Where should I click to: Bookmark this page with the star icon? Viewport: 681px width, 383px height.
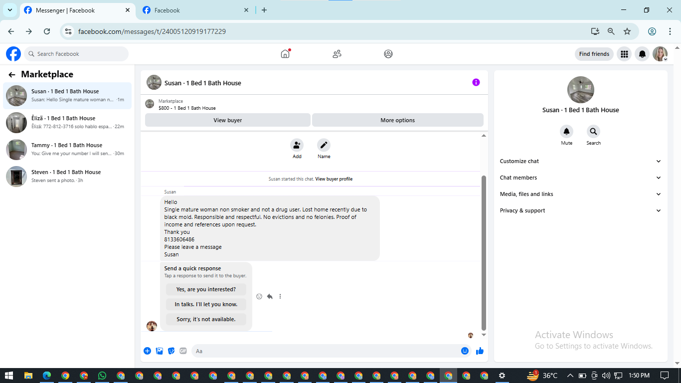[x=627, y=31]
